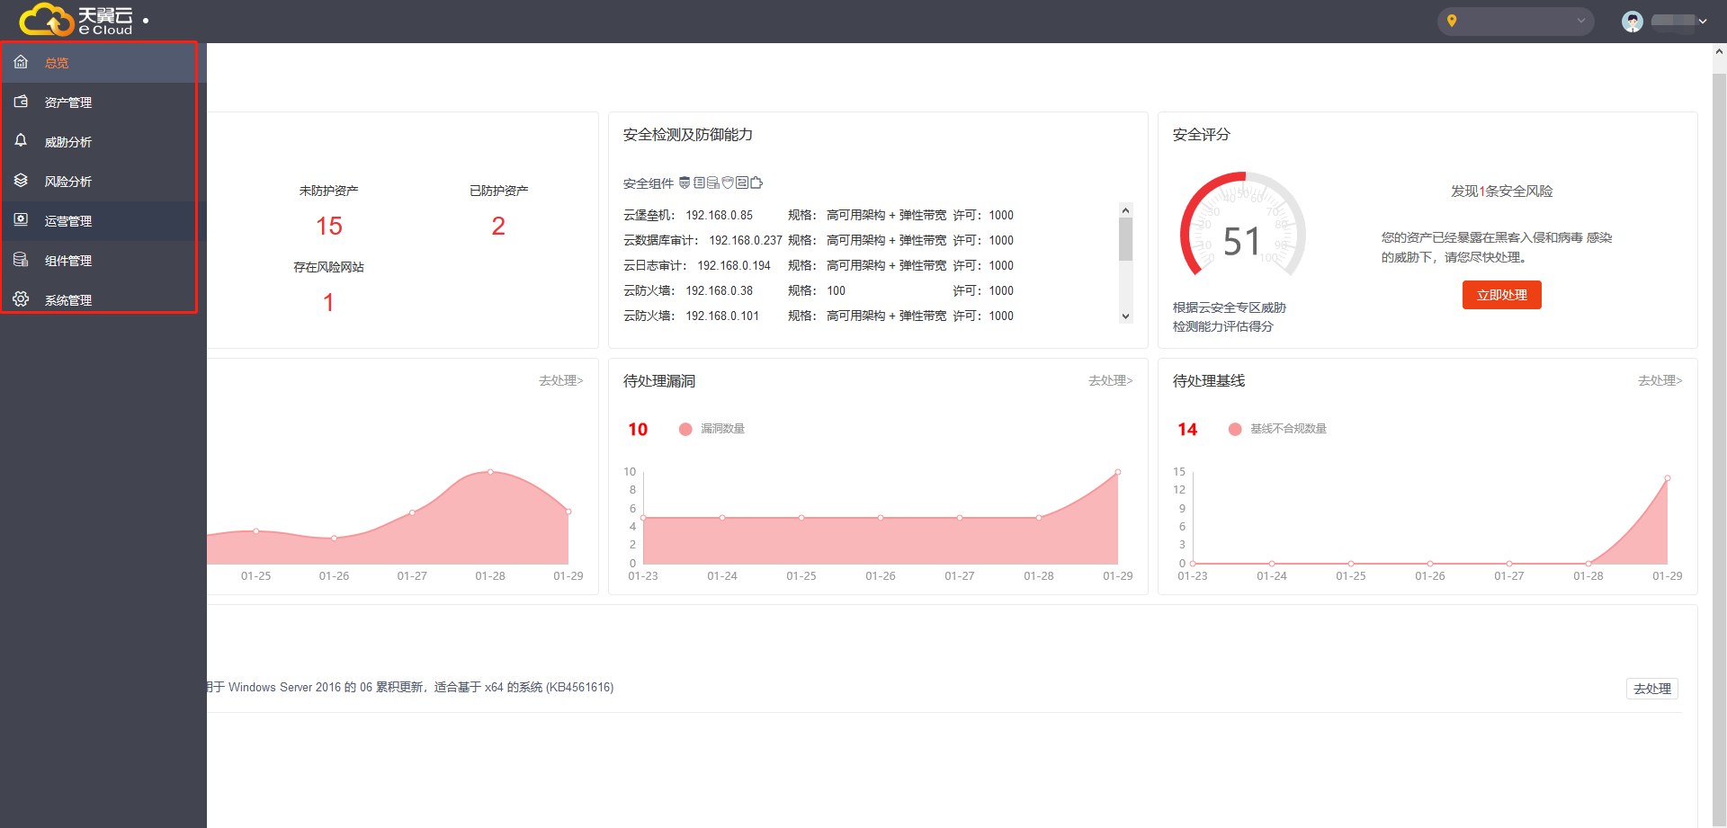1727x828 pixels.
Task: Click 去处理 link in 待处理漏洞 panel
Action: [1110, 380]
